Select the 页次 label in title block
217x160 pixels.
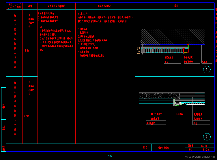(190, 150)
